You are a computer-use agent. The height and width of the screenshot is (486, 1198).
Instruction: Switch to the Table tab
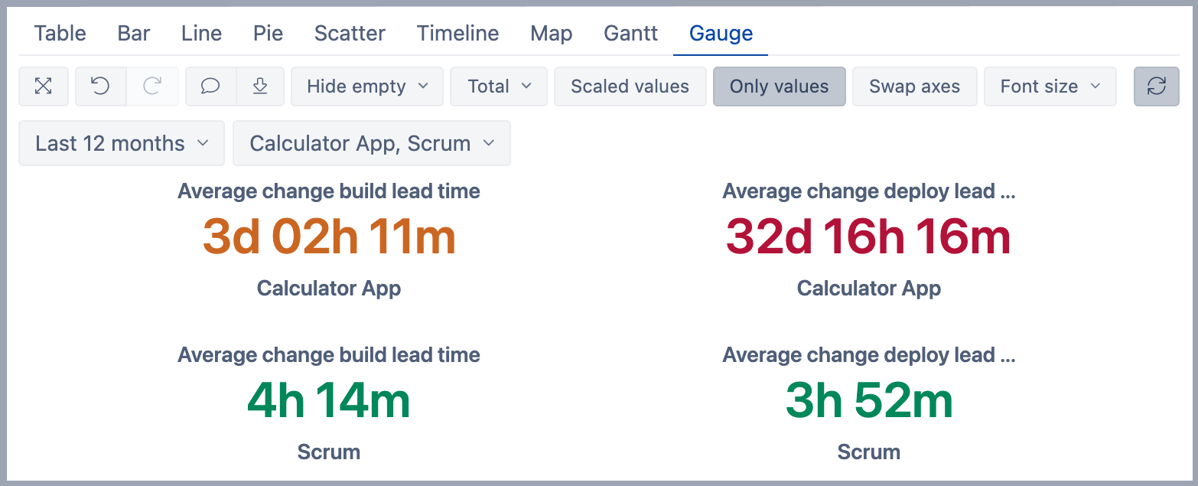point(60,34)
